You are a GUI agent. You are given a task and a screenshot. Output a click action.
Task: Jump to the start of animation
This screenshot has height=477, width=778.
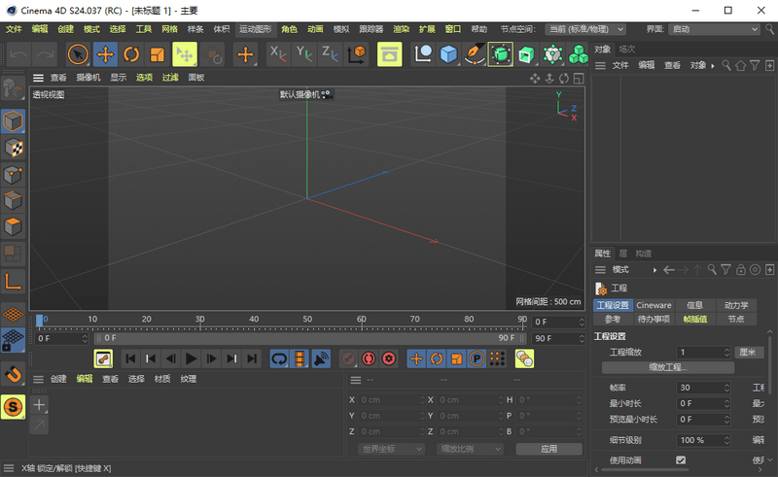[x=130, y=358]
